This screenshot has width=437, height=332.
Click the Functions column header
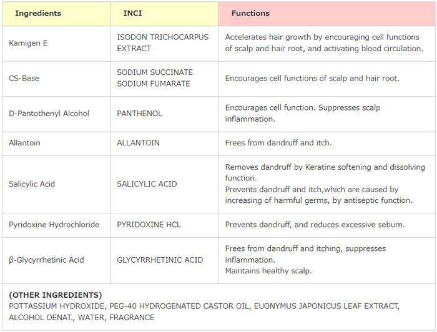(250, 13)
